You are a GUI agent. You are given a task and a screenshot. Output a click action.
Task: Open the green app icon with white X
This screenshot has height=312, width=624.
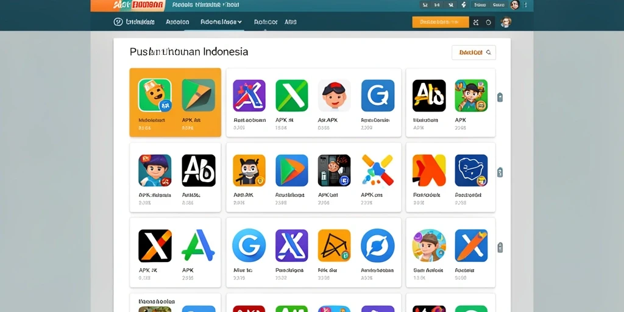pos(292,96)
